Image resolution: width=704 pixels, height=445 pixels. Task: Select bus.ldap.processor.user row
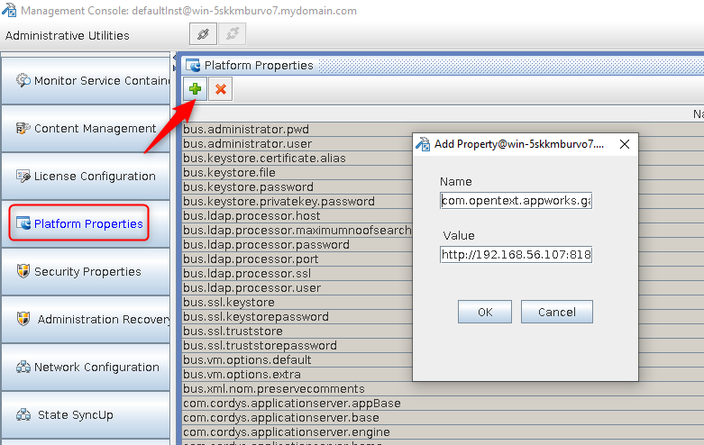pos(297,287)
